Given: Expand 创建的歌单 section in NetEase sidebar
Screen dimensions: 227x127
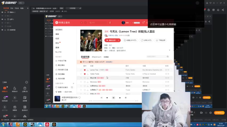Looking at the screenshot, I should pos(60,84).
